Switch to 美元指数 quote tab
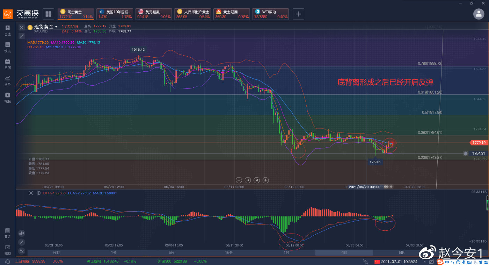489x265 pixels. point(154,14)
